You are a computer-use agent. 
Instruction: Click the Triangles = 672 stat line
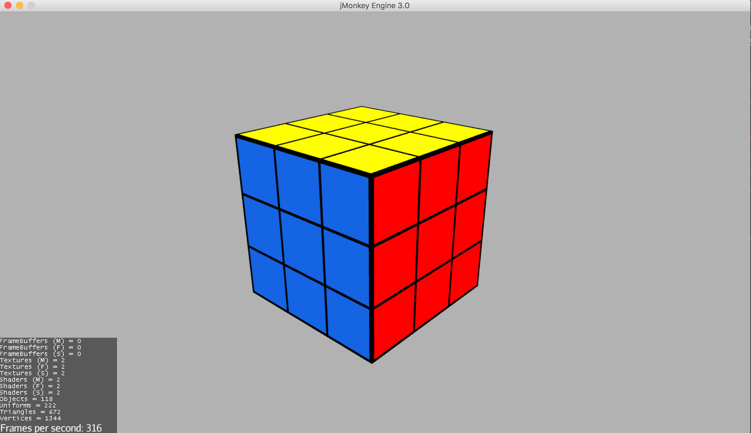coord(30,412)
